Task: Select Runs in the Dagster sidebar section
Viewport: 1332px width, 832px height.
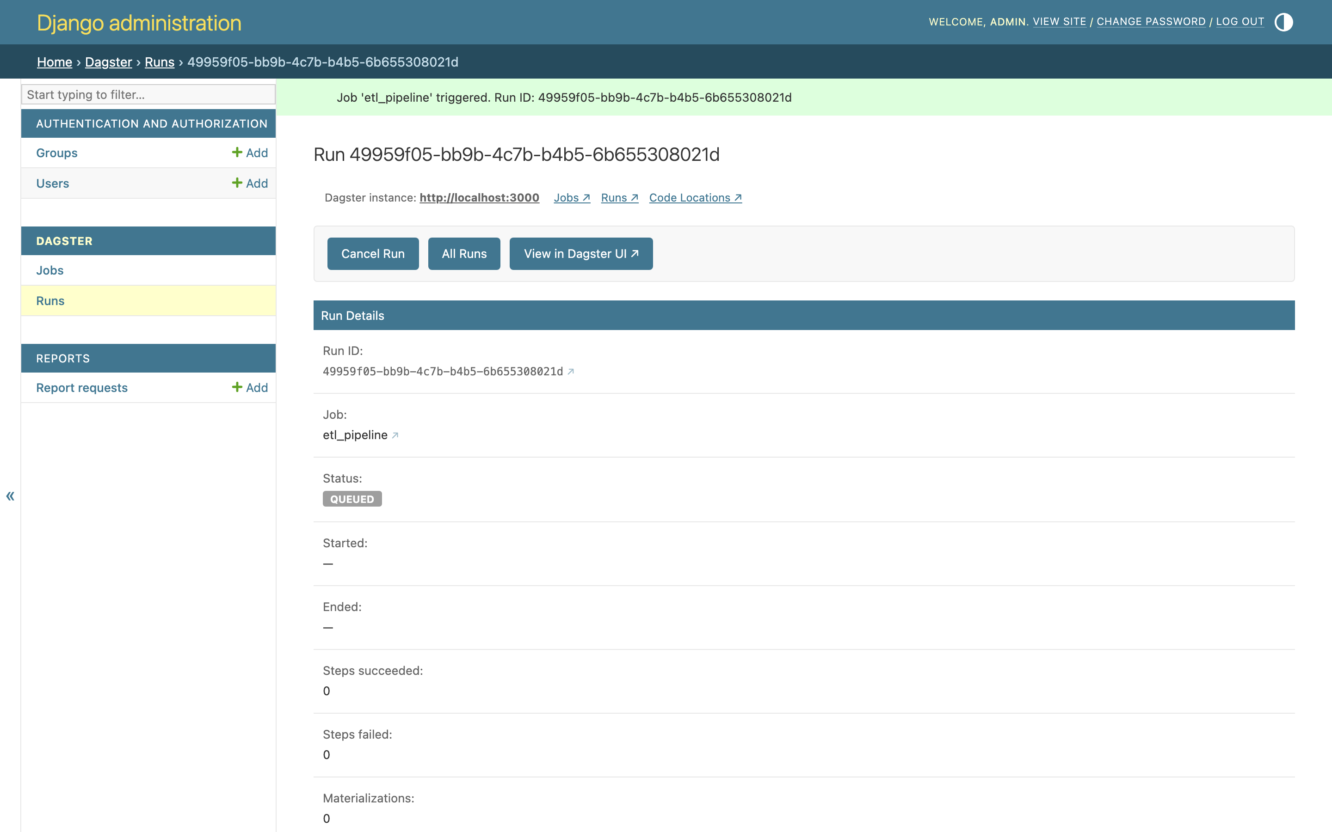Action: click(x=50, y=301)
